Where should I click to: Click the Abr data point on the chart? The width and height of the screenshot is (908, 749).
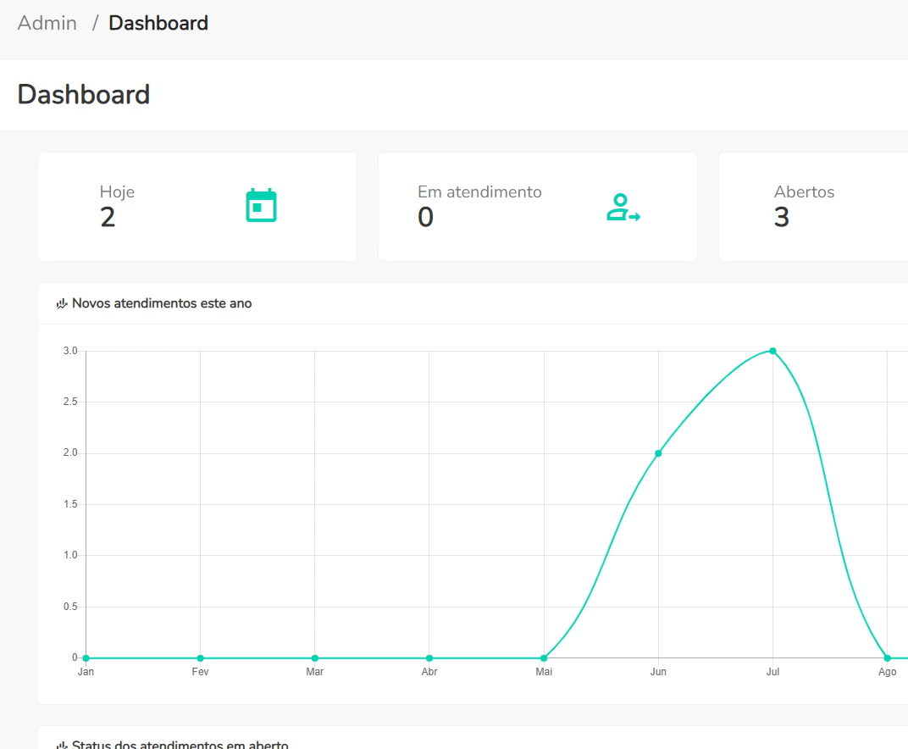pos(429,657)
